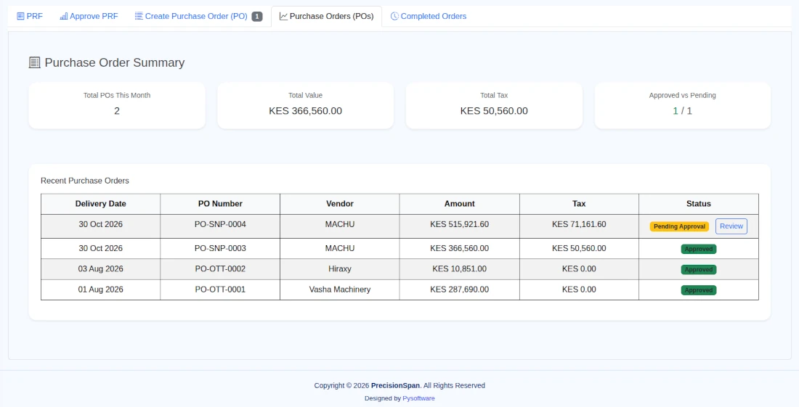799x407 pixels.
Task: Click the Approved badge for PO-OTT-0001
Action: click(699, 290)
